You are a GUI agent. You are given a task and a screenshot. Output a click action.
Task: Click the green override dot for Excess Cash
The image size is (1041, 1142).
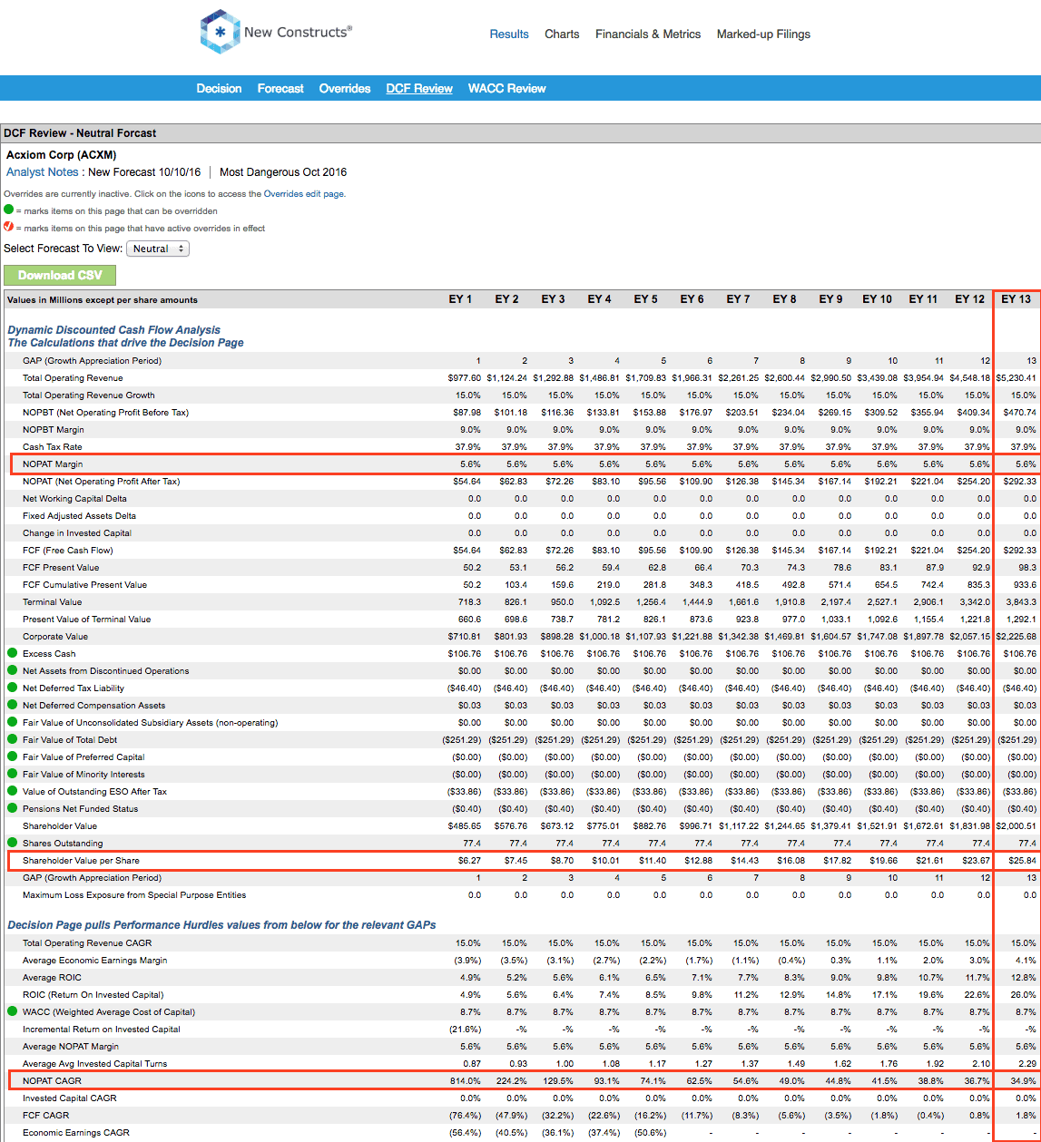tap(13, 653)
